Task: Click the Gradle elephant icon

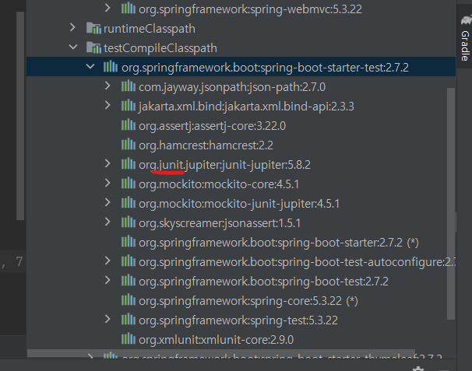Action: click(466, 20)
